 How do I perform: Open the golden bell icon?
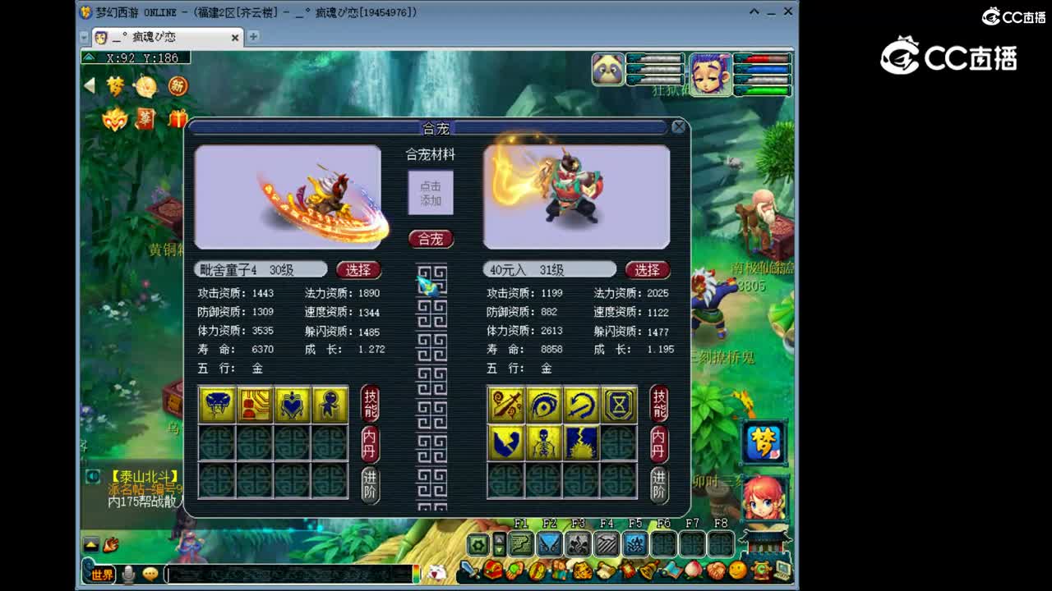click(x=649, y=570)
